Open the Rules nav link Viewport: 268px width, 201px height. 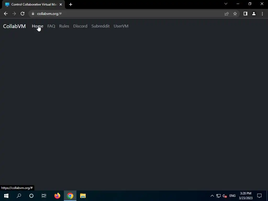tap(64, 26)
